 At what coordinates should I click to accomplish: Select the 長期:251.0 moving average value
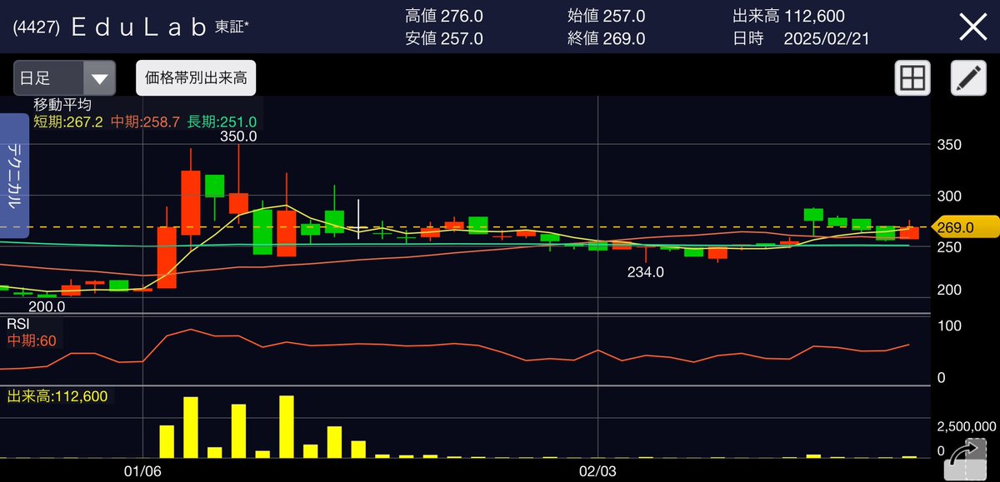[x=222, y=122]
